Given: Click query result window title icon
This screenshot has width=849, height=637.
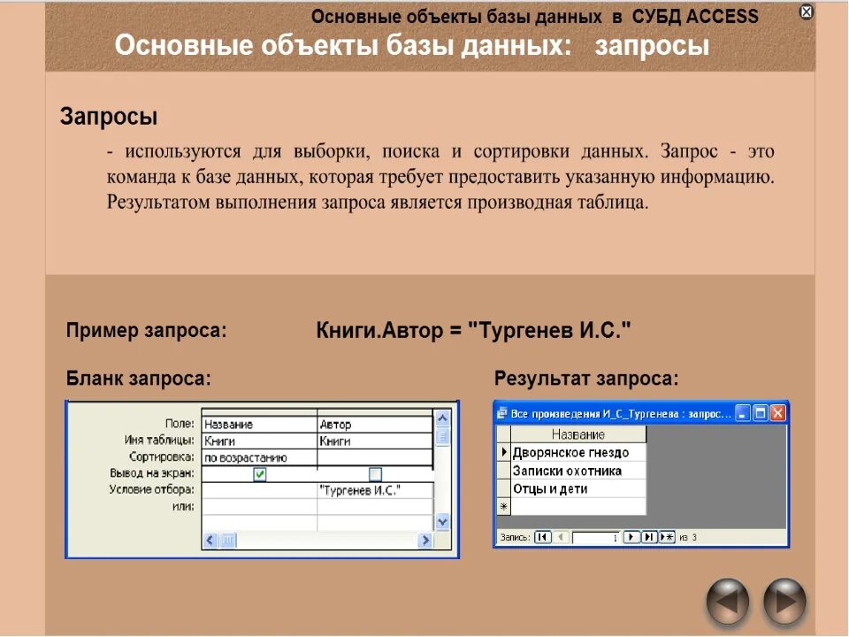Looking at the screenshot, I should pos(502,413).
